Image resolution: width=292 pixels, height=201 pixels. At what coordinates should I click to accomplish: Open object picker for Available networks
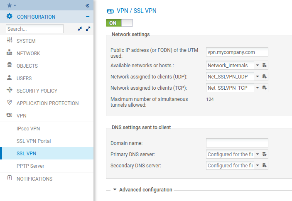[265, 65]
